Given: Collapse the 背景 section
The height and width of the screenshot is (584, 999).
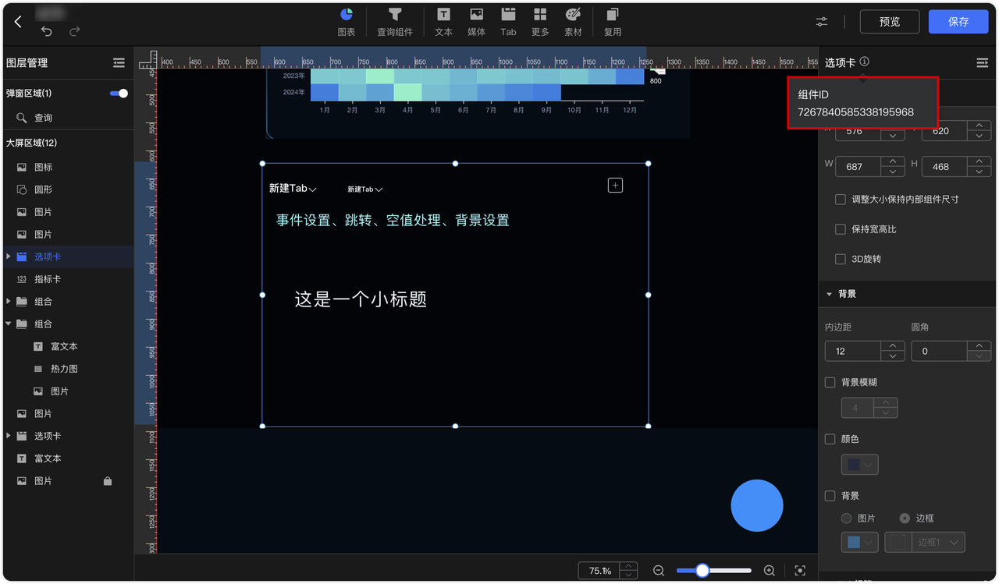Looking at the screenshot, I should pos(829,294).
